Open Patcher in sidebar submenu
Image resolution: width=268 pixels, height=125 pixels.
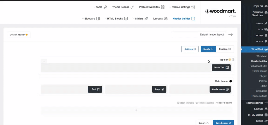click(263, 81)
